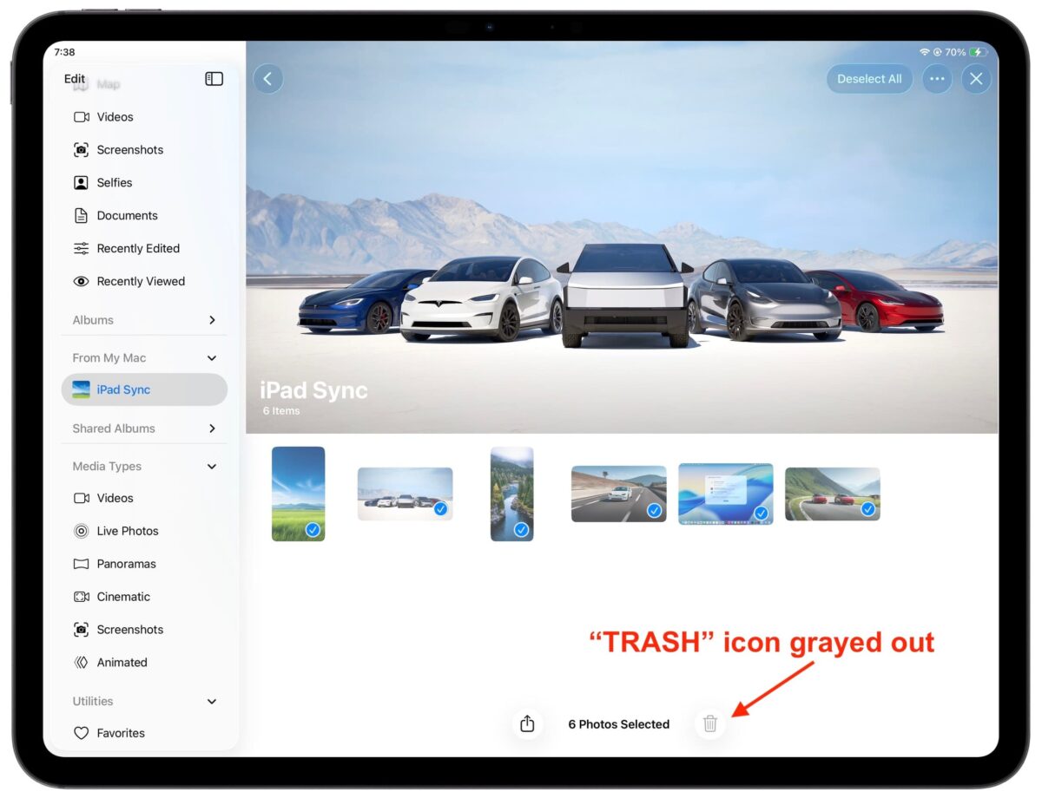Open Animated media type
The image size is (1042, 798).
(144, 664)
